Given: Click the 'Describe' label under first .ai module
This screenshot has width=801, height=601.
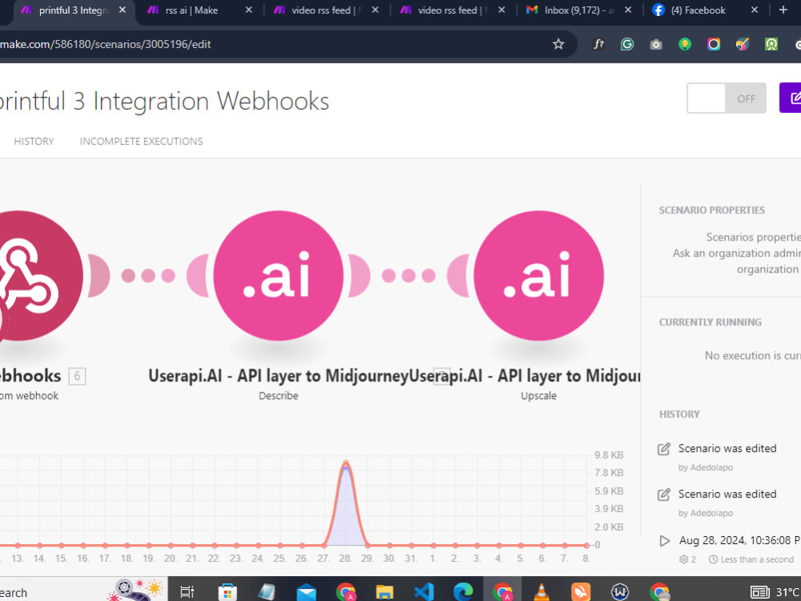Looking at the screenshot, I should pyautogui.click(x=279, y=396).
